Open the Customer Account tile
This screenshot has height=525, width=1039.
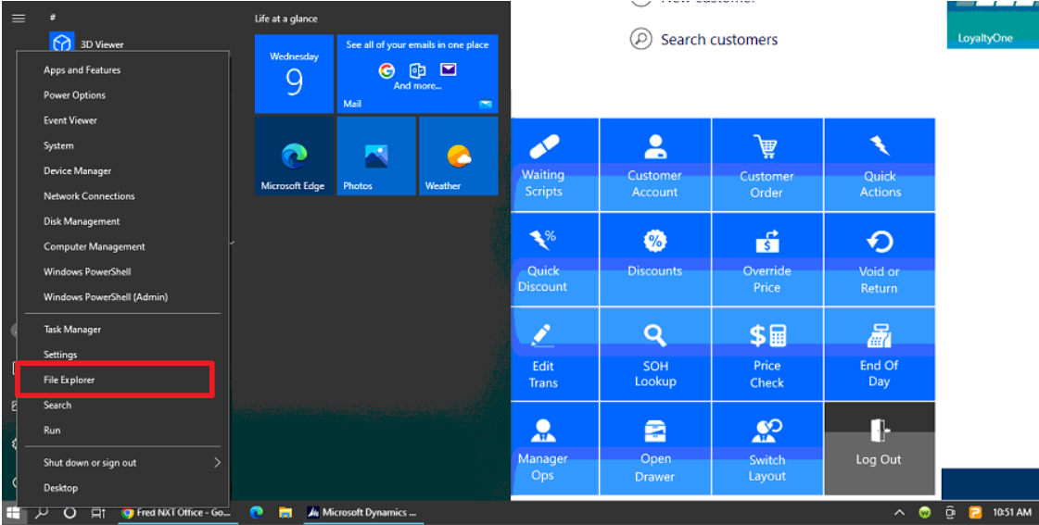point(654,165)
